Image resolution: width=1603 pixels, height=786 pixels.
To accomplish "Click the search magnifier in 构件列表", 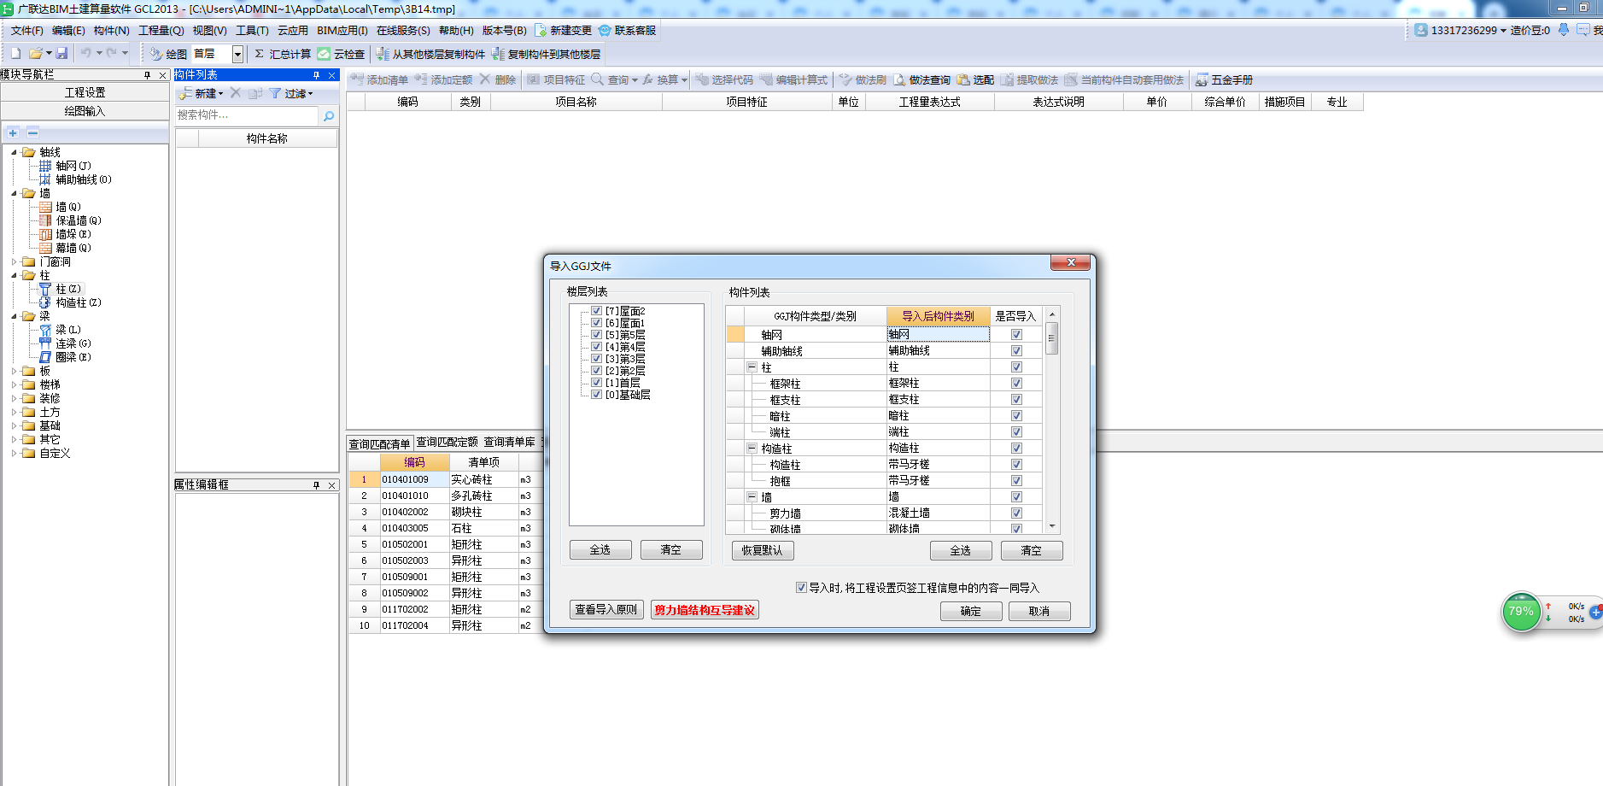I will click(329, 115).
